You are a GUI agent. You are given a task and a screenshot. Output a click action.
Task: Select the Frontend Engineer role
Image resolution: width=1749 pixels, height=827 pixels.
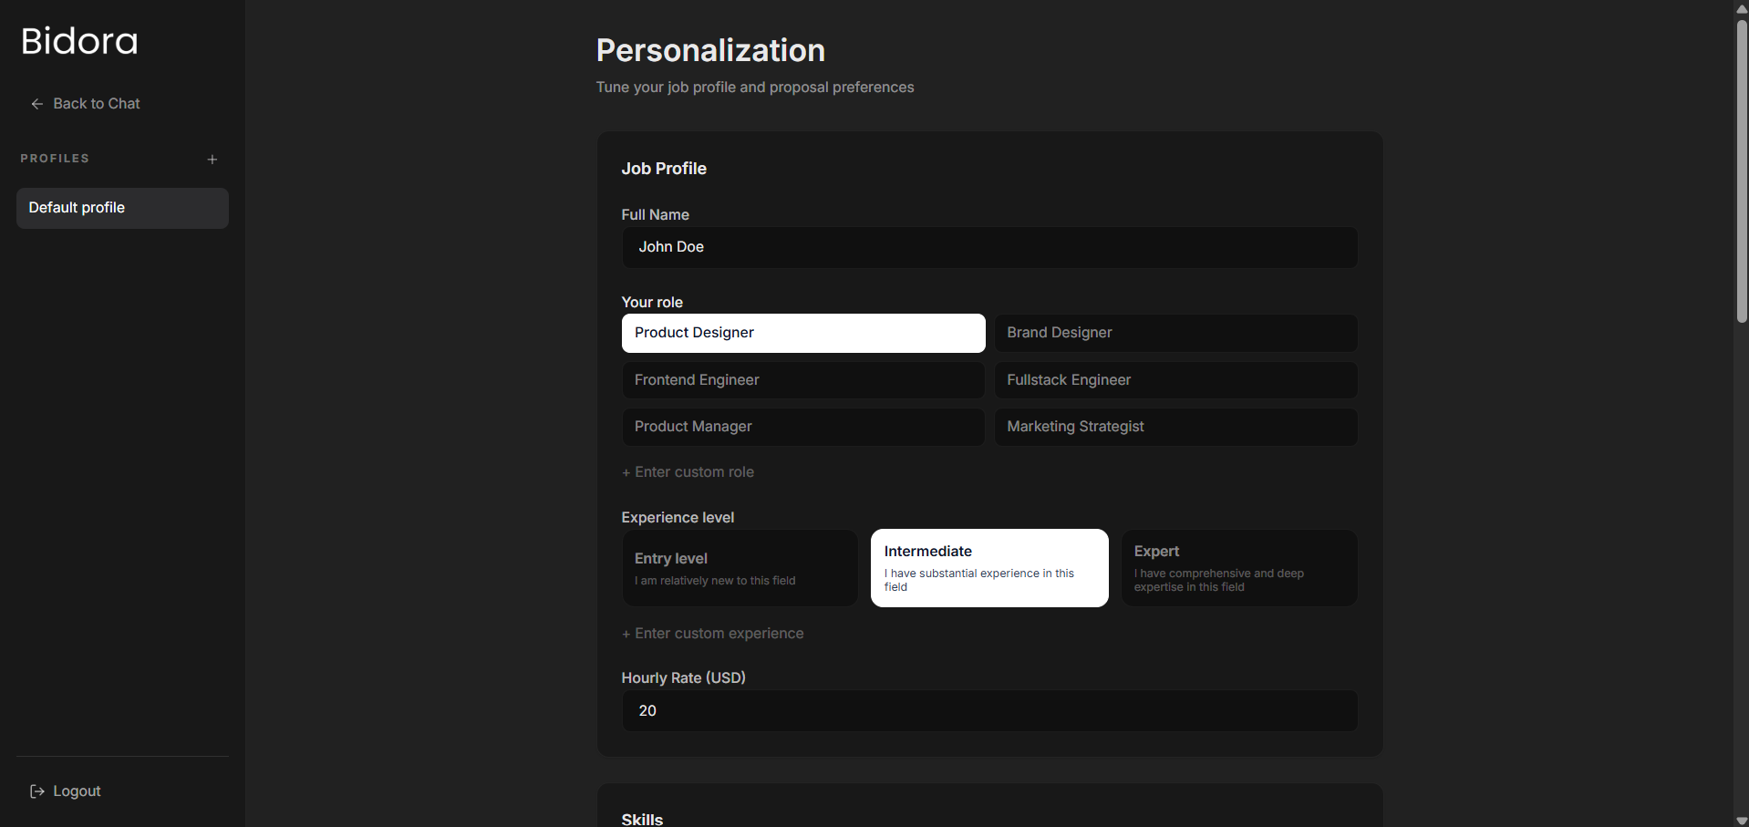[802, 380]
